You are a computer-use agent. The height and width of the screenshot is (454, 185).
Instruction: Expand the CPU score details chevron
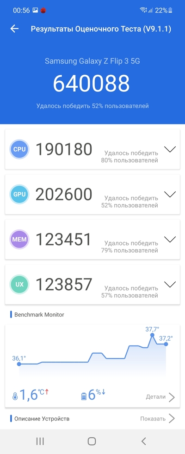tap(170, 149)
